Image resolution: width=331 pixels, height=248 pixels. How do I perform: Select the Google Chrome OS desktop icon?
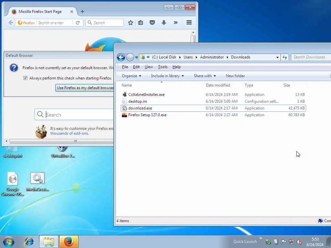pyautogui.click(x=13, y=184)
